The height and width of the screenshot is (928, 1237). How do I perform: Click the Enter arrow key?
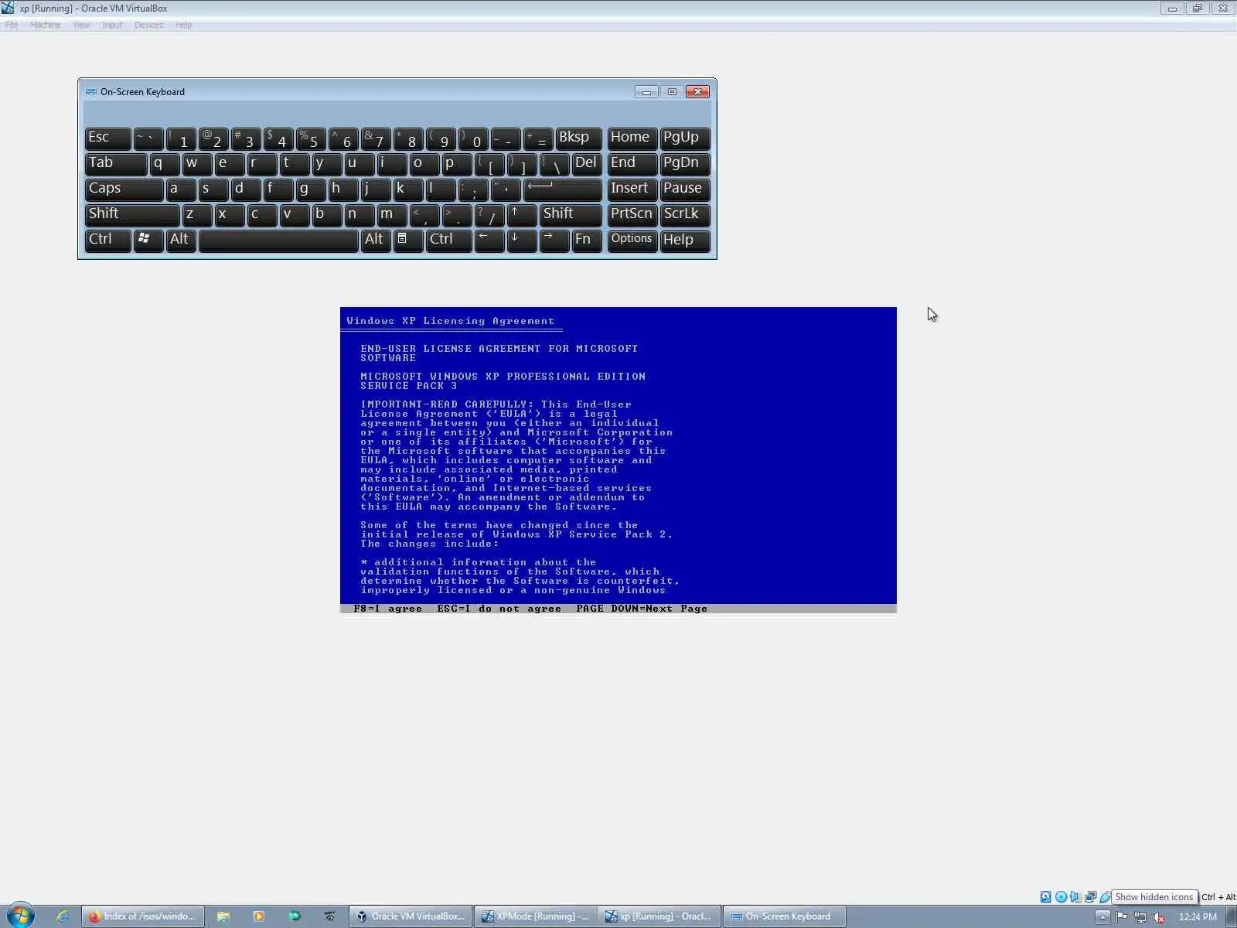click(562, 189)
